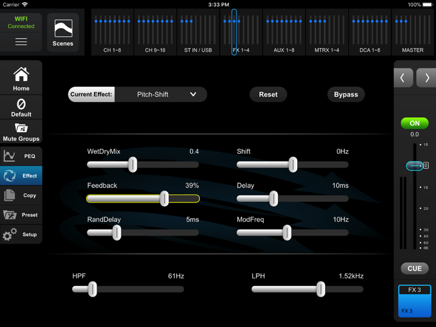The image size is (436, 327).
Task: Switch to CH 1~8 fader bank
Action: click(112, 32)
